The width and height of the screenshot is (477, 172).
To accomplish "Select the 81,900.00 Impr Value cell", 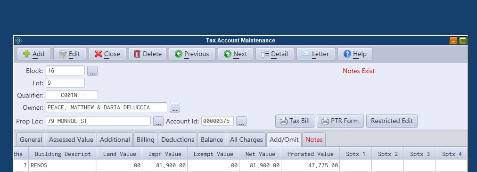I will tap(165, 165).
